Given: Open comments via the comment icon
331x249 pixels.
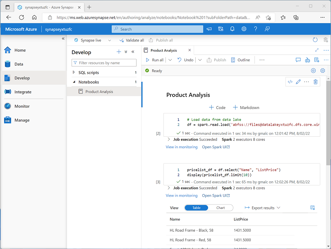Looking at the screenshot, I should [298, 60].
